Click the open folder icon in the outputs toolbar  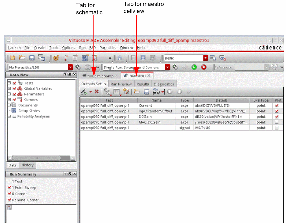coord(137,92)
